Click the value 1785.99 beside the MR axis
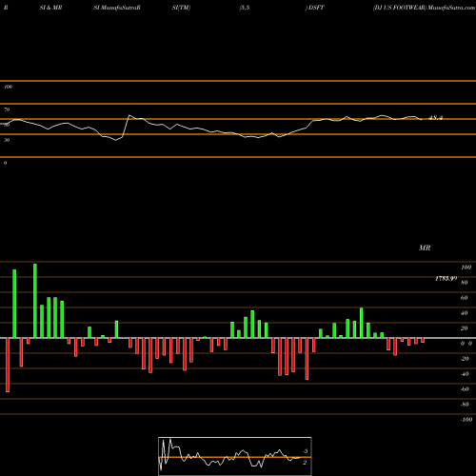This screenshot has width=476, height=476. tap(446, 278)
